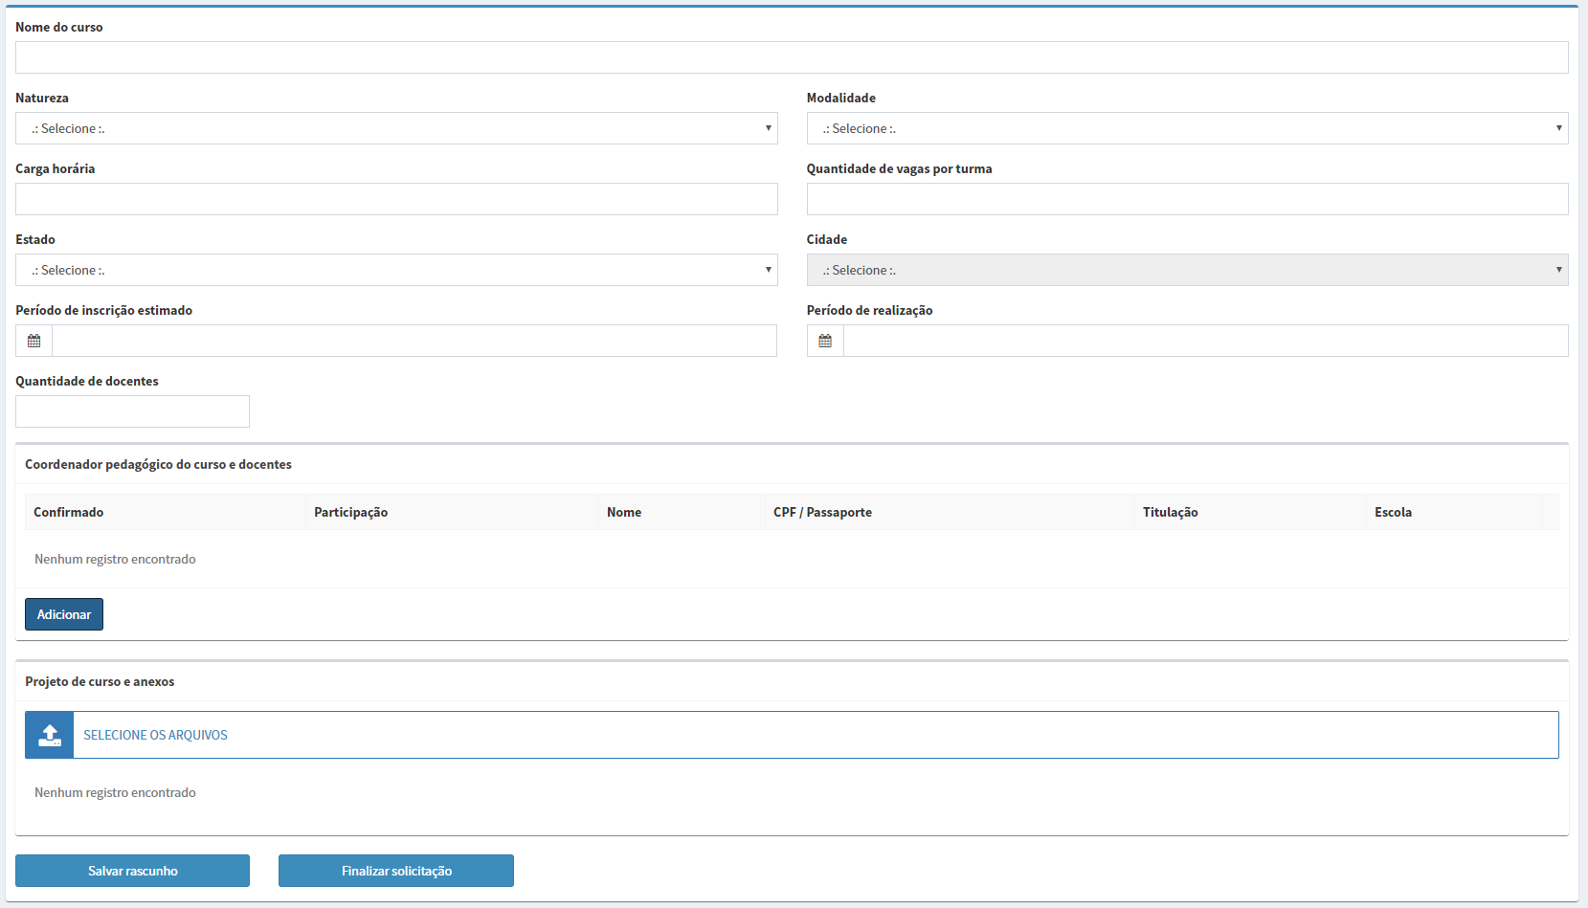
Task: Open the Estado dropdown
Action: [x=396, y=270]
